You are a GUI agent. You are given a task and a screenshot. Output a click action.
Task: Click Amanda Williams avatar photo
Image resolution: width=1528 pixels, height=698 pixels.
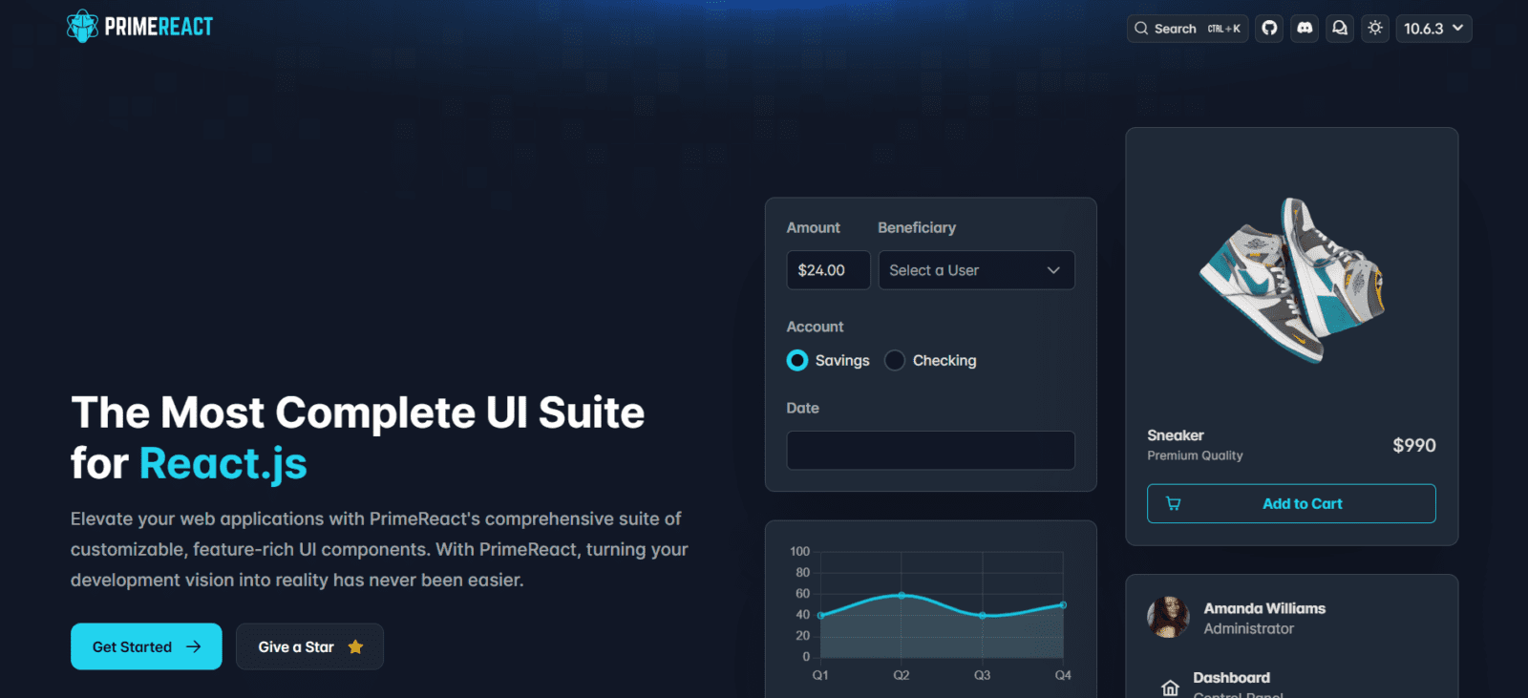(1168, 618)
